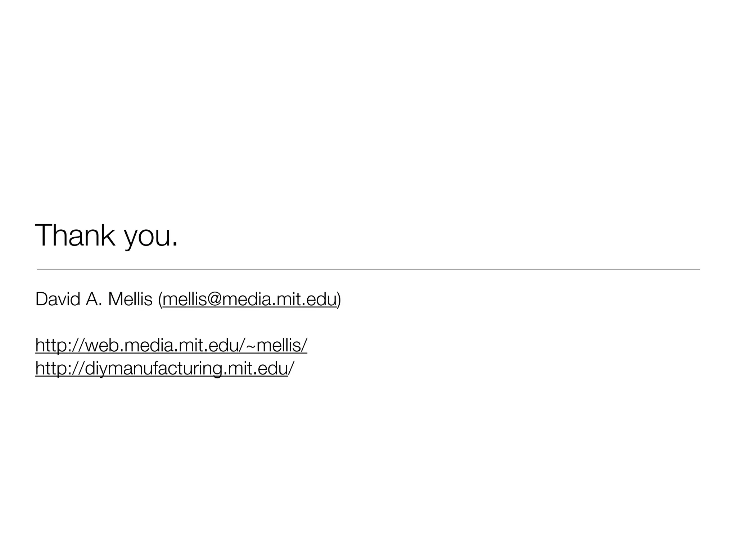Screen dimensions: 737x553
Task: Click the horizontal divider line under heading
Action: (368, 269)
